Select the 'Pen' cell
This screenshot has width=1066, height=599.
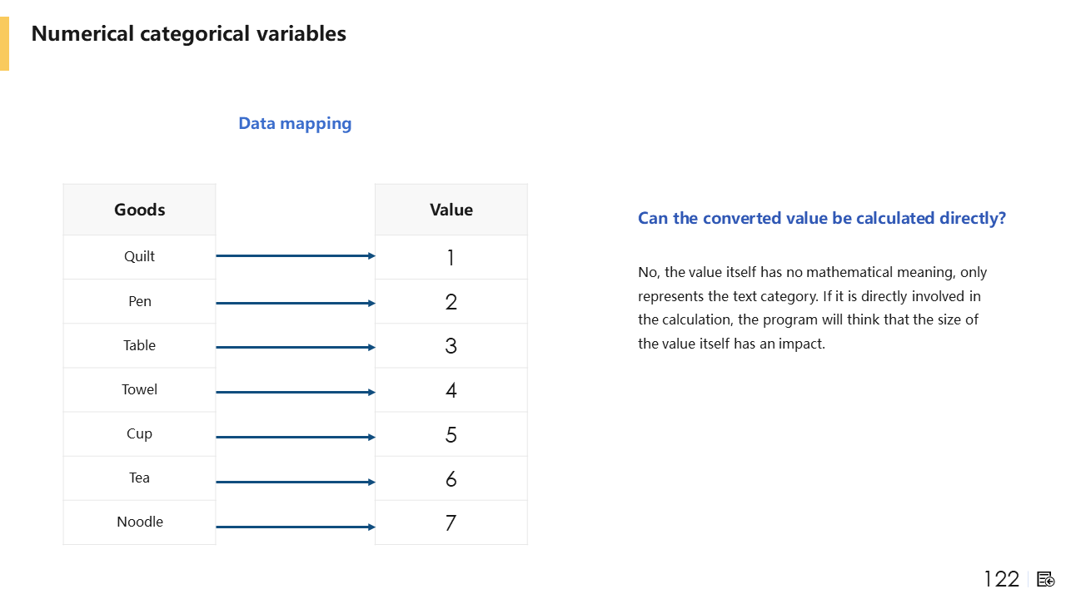139,301
